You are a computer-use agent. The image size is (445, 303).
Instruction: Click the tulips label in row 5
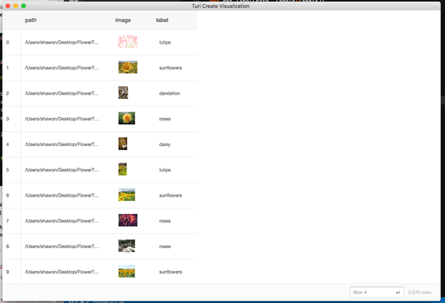[x=165, y=170]
